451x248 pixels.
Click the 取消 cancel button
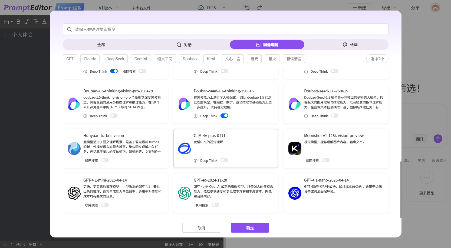click(x=201, y=228)
